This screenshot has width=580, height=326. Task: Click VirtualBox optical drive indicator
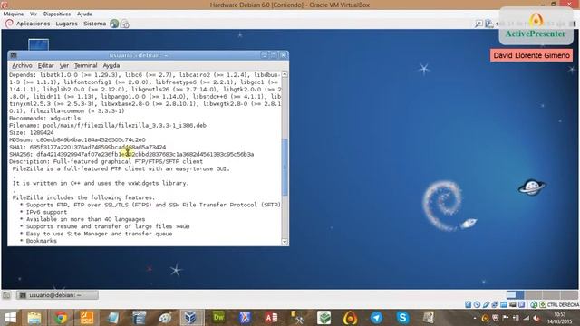477,304
